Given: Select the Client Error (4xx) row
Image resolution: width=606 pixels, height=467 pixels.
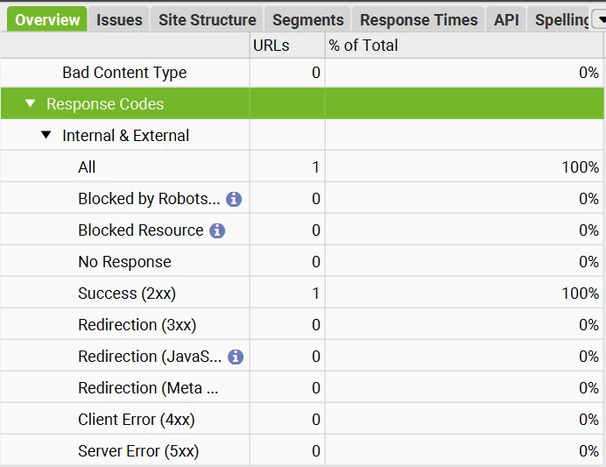Looking at the screenshot, I should point(136,420).
